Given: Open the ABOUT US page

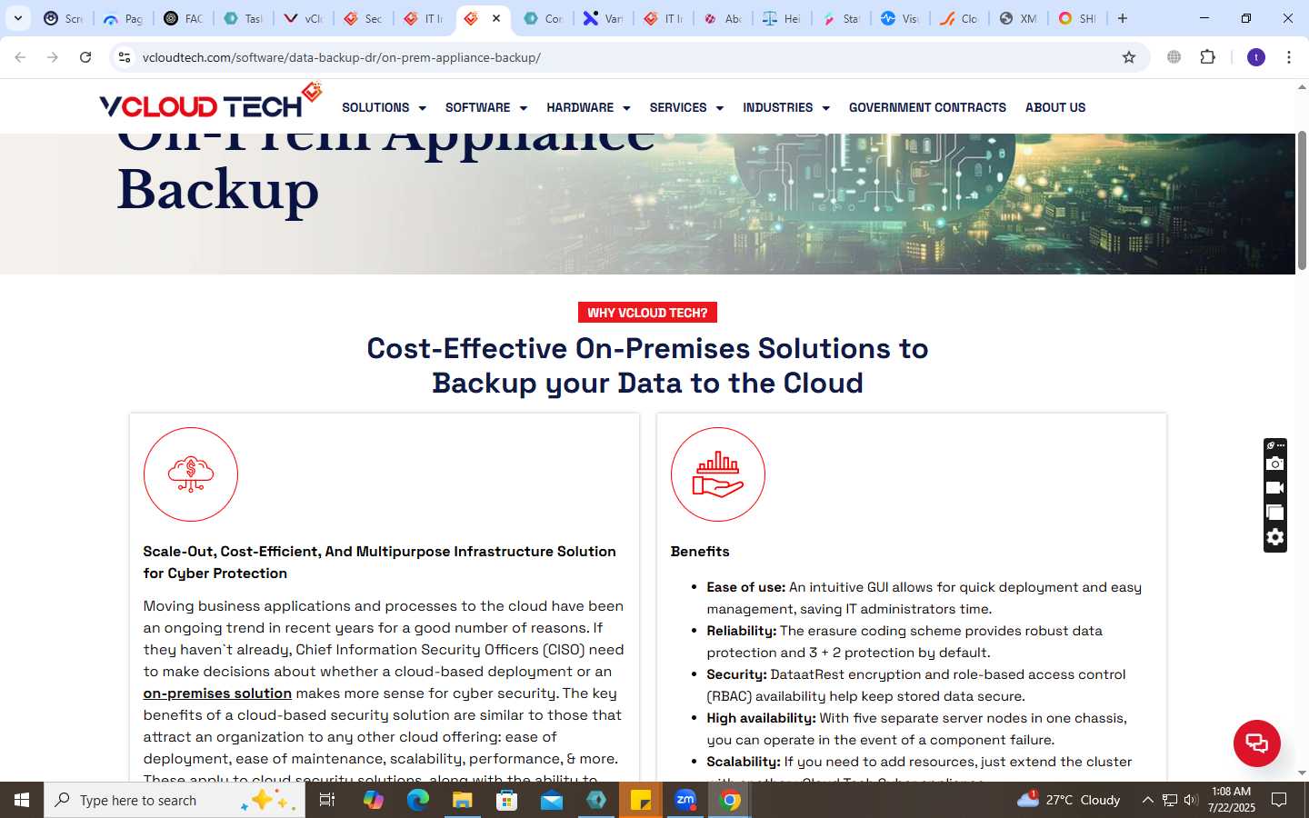Looking at the screenshot, I should [1055, 107].
